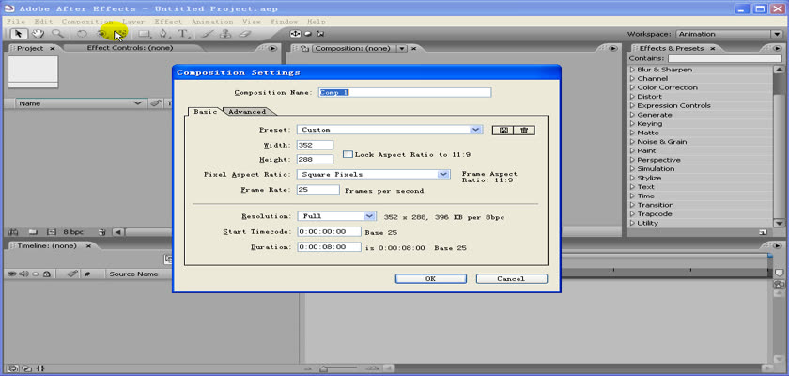Select the Type text tool
The image size is (789, 376).
point(183,34)
